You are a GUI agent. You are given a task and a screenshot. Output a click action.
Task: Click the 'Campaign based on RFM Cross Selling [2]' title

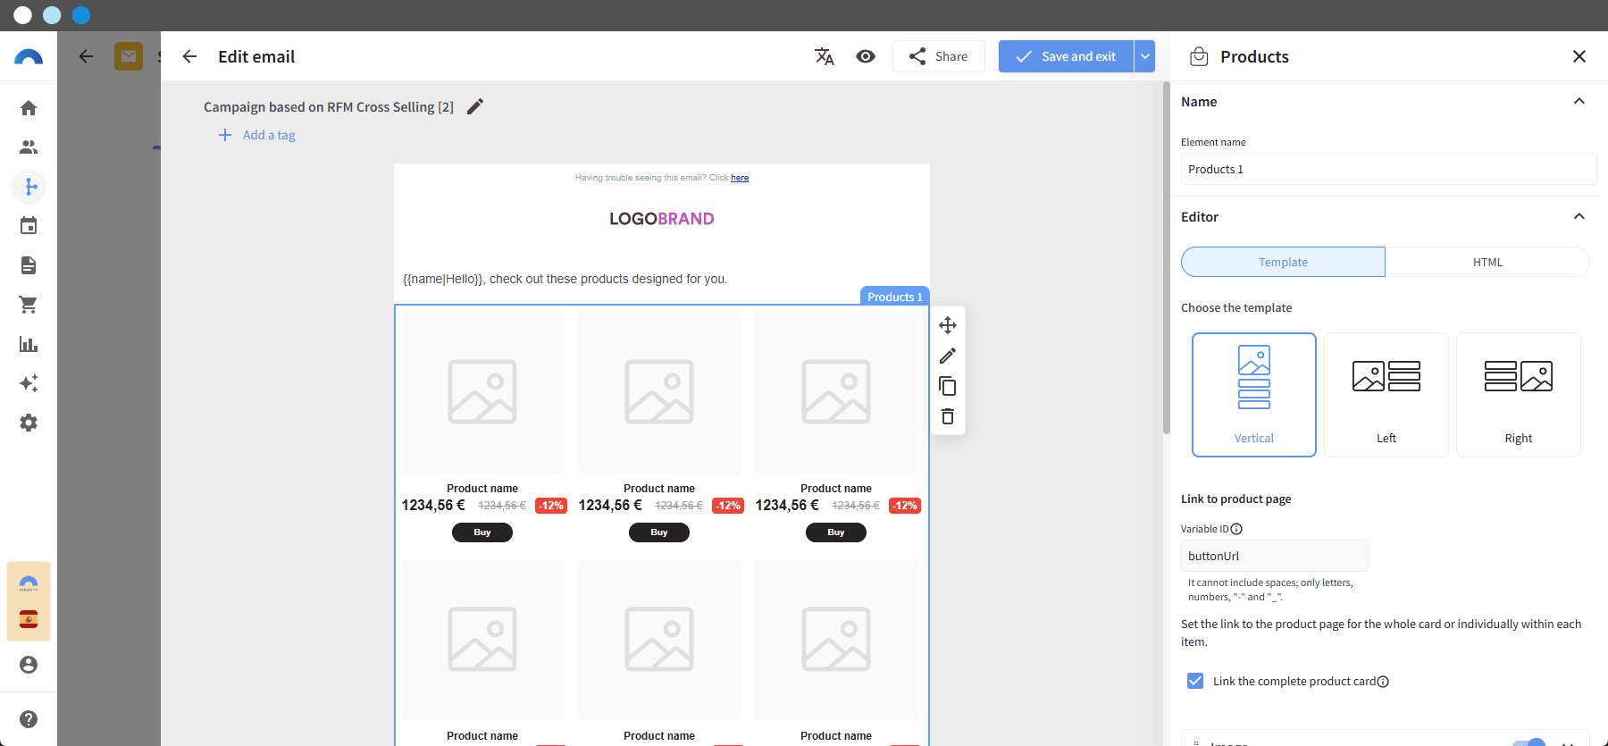329,107
